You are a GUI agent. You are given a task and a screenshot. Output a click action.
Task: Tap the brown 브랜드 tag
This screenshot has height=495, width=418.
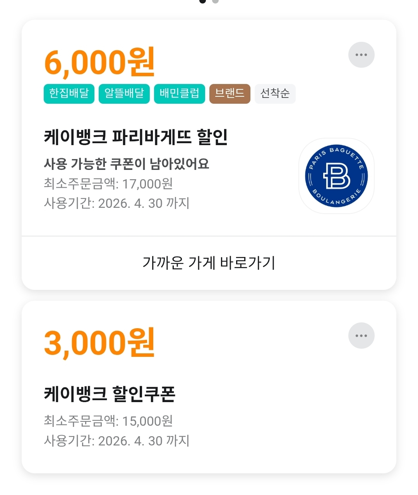[x=230, y=94]
